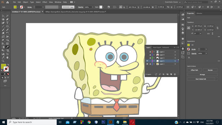Click the Start Global Edit button
The image size is (222, 125).
tap(200, 79)
